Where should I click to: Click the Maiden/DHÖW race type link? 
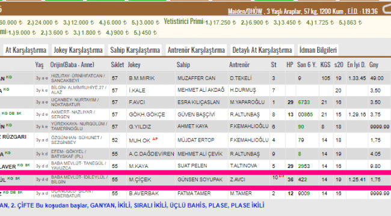pyautogui.click(x=245, y=11)
